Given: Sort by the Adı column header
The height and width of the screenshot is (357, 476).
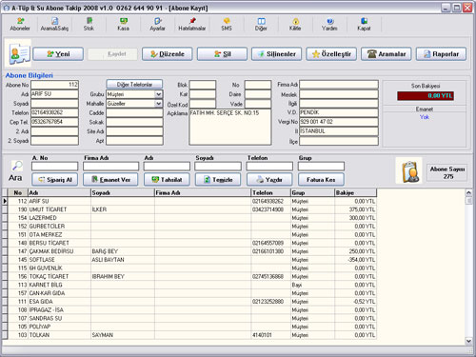Looking at the screenshot, I should (x=59, y=192).
